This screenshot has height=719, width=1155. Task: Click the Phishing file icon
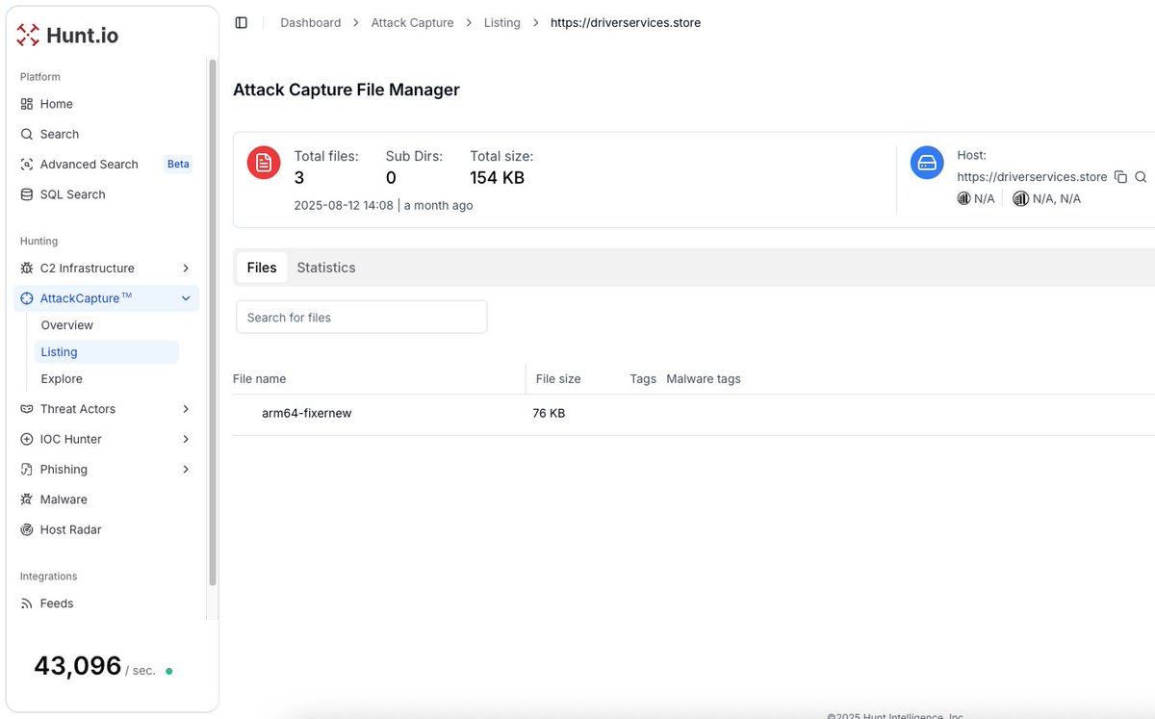pos(27,470)
